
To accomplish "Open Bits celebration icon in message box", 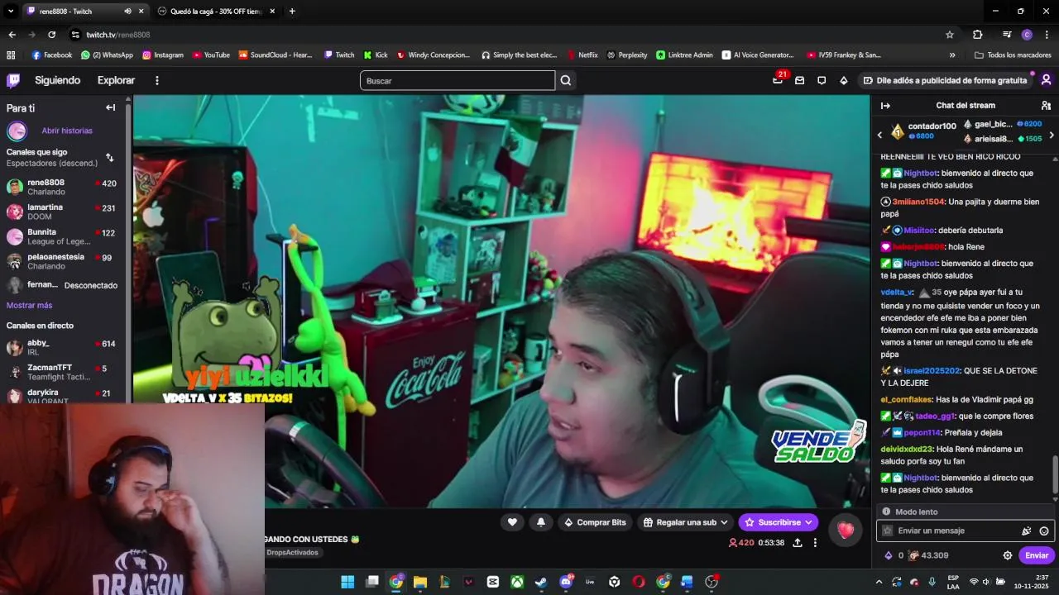I will [1027, 531].
